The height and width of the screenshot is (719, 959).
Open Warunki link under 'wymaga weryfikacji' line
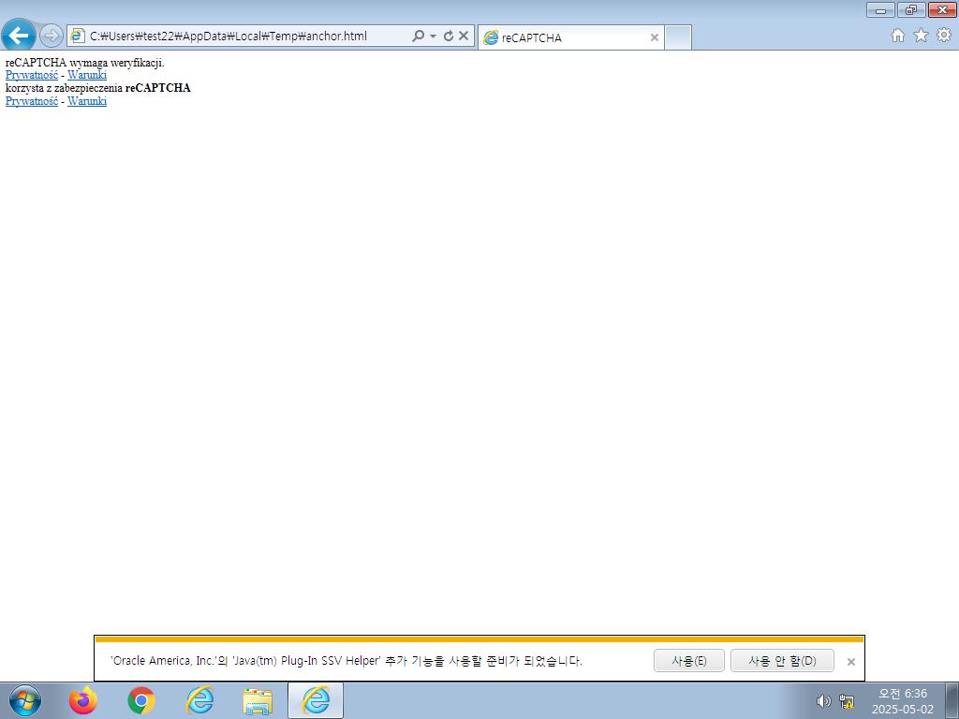[87, 75]
